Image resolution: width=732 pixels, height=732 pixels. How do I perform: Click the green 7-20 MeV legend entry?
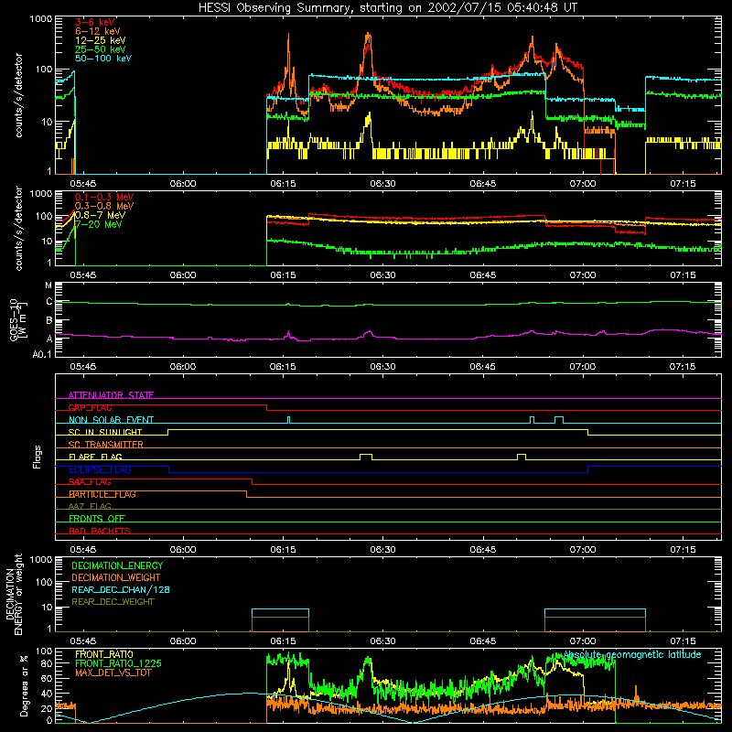pos(98,224)
